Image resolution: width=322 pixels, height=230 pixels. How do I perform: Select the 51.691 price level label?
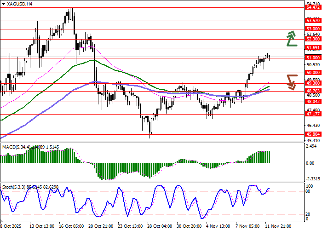point(313,48)
